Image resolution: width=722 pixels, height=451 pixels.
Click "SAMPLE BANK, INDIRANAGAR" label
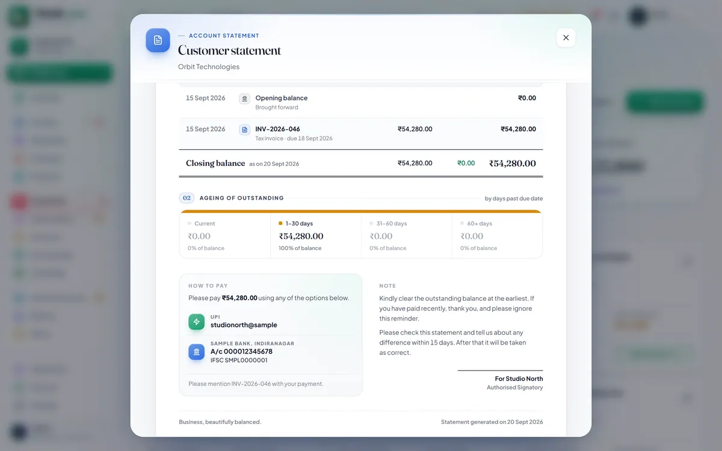tap(253, 344)
